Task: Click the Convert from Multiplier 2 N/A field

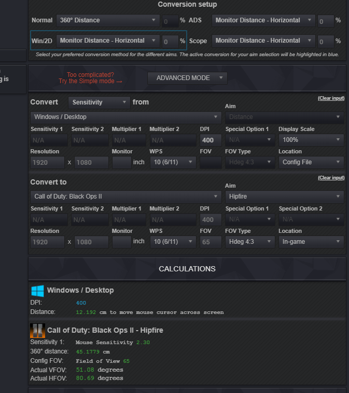Action: coord(173,140)
